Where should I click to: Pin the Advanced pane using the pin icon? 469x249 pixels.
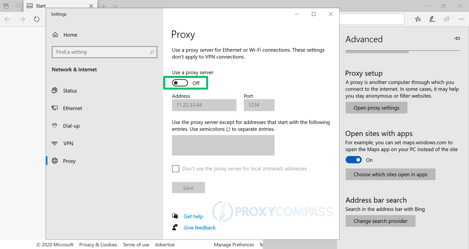[457, 38]
